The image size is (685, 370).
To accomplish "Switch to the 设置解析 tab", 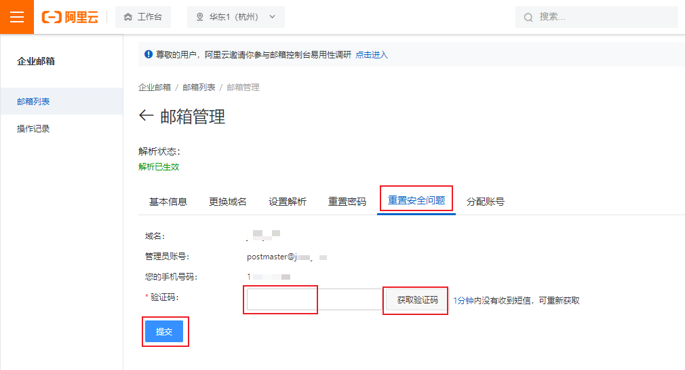I will 288,202.
